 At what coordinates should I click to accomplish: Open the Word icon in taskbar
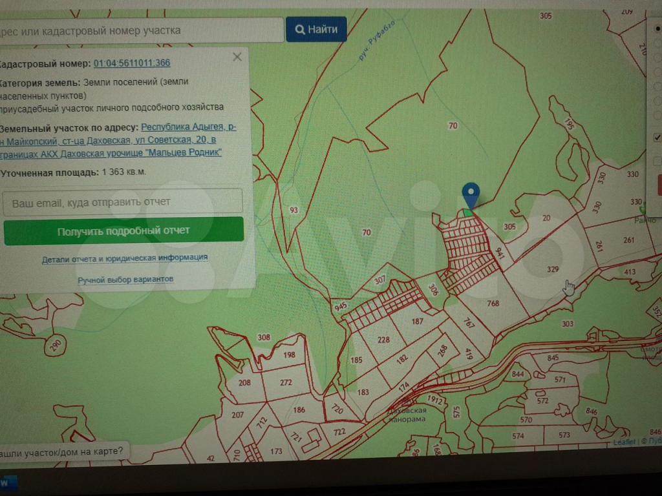point(6,483)
